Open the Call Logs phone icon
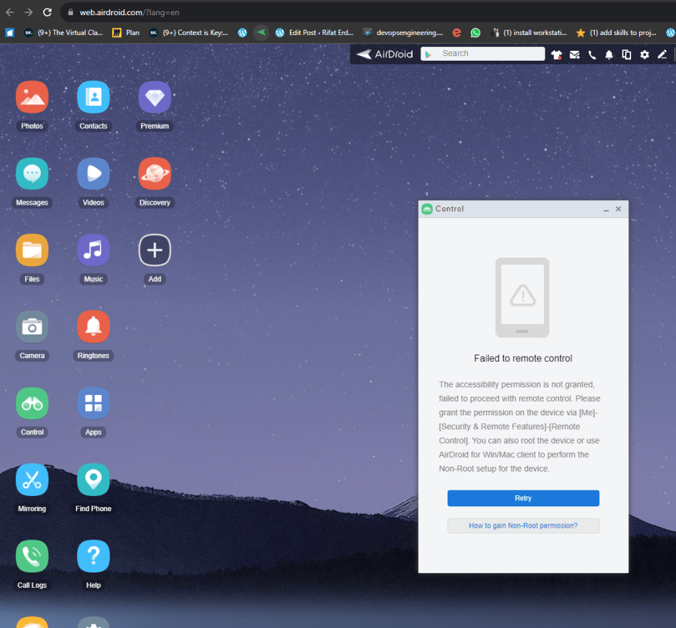 click(32, 557)
